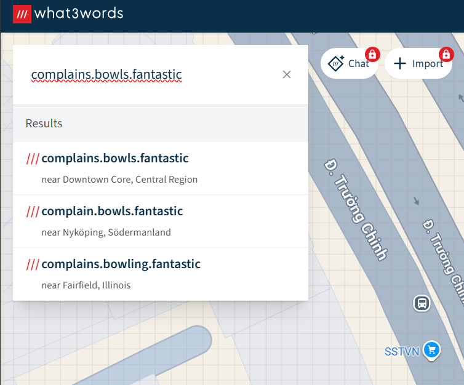
Task: Click the triple-slash icon beside complains.bowls.fantastic result
Action: point(33,159)
